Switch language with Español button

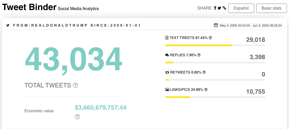pos(241,8)
